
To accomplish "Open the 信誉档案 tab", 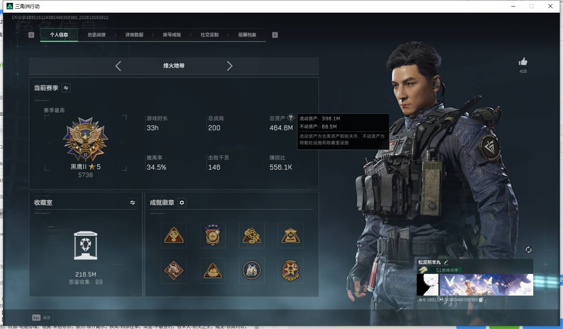I will point(247,35).
